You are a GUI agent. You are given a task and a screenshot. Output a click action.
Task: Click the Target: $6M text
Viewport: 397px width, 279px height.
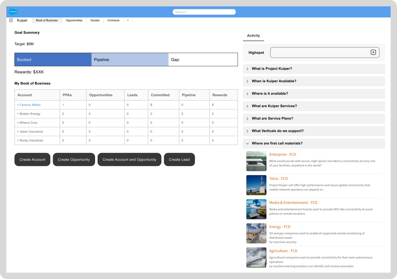[24, 44]
